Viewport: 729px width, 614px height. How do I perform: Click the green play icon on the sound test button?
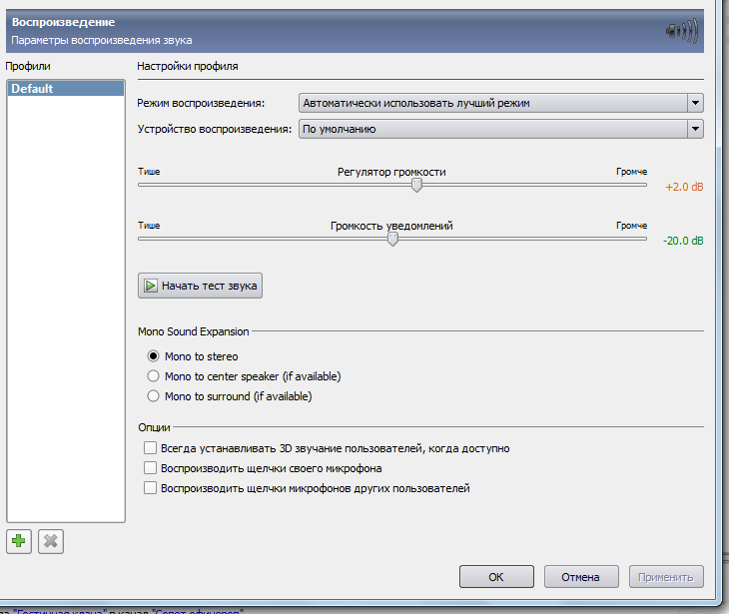[x=151, y=286]
